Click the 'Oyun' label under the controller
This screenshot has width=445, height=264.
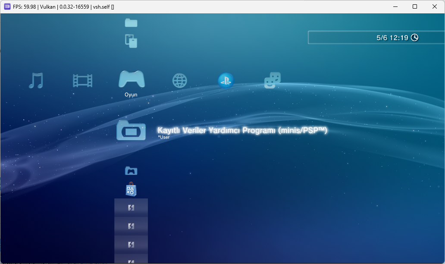131,94
